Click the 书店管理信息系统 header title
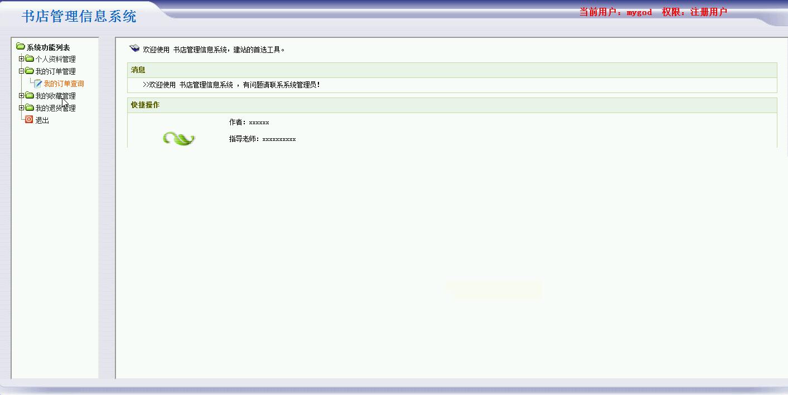 pos(79,16)
